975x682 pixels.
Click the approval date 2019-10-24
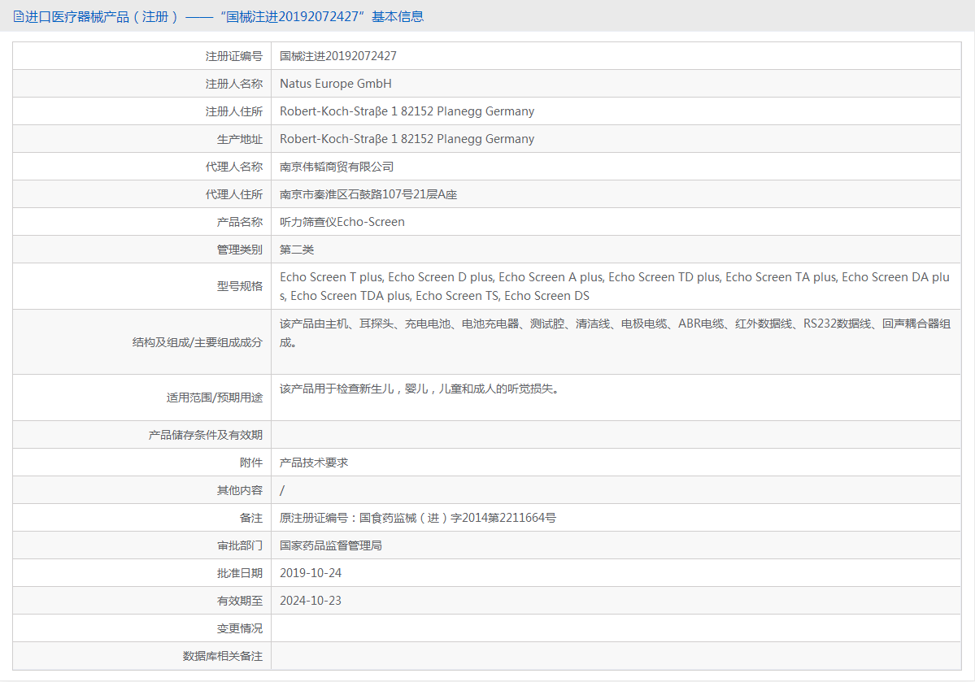click(x=311, y=573)
